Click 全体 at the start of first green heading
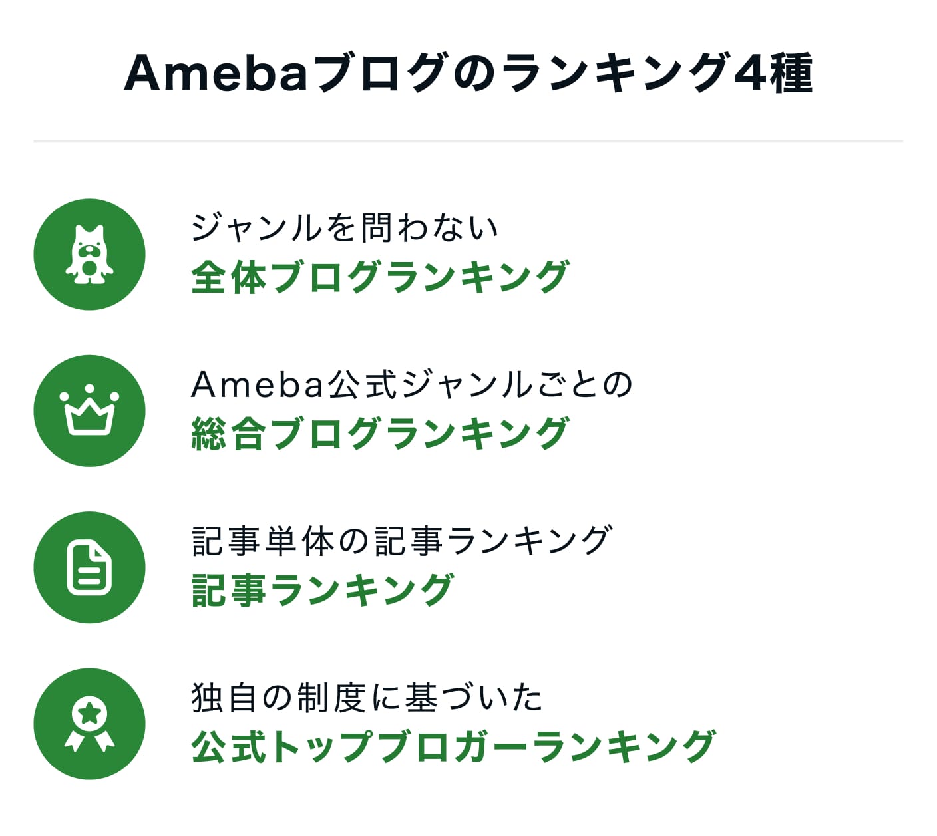This screenshot has width=937, height=836. click(228, 277)
